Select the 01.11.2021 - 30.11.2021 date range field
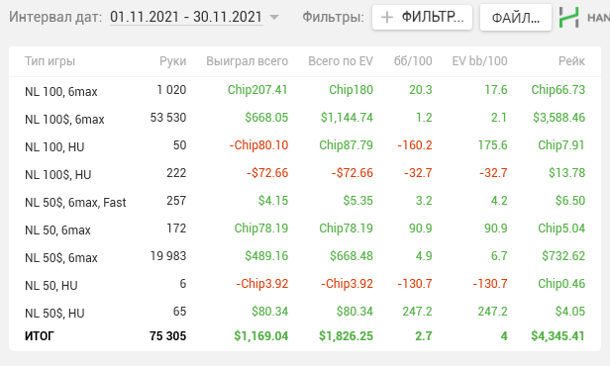610x366 pixels. 186,17
